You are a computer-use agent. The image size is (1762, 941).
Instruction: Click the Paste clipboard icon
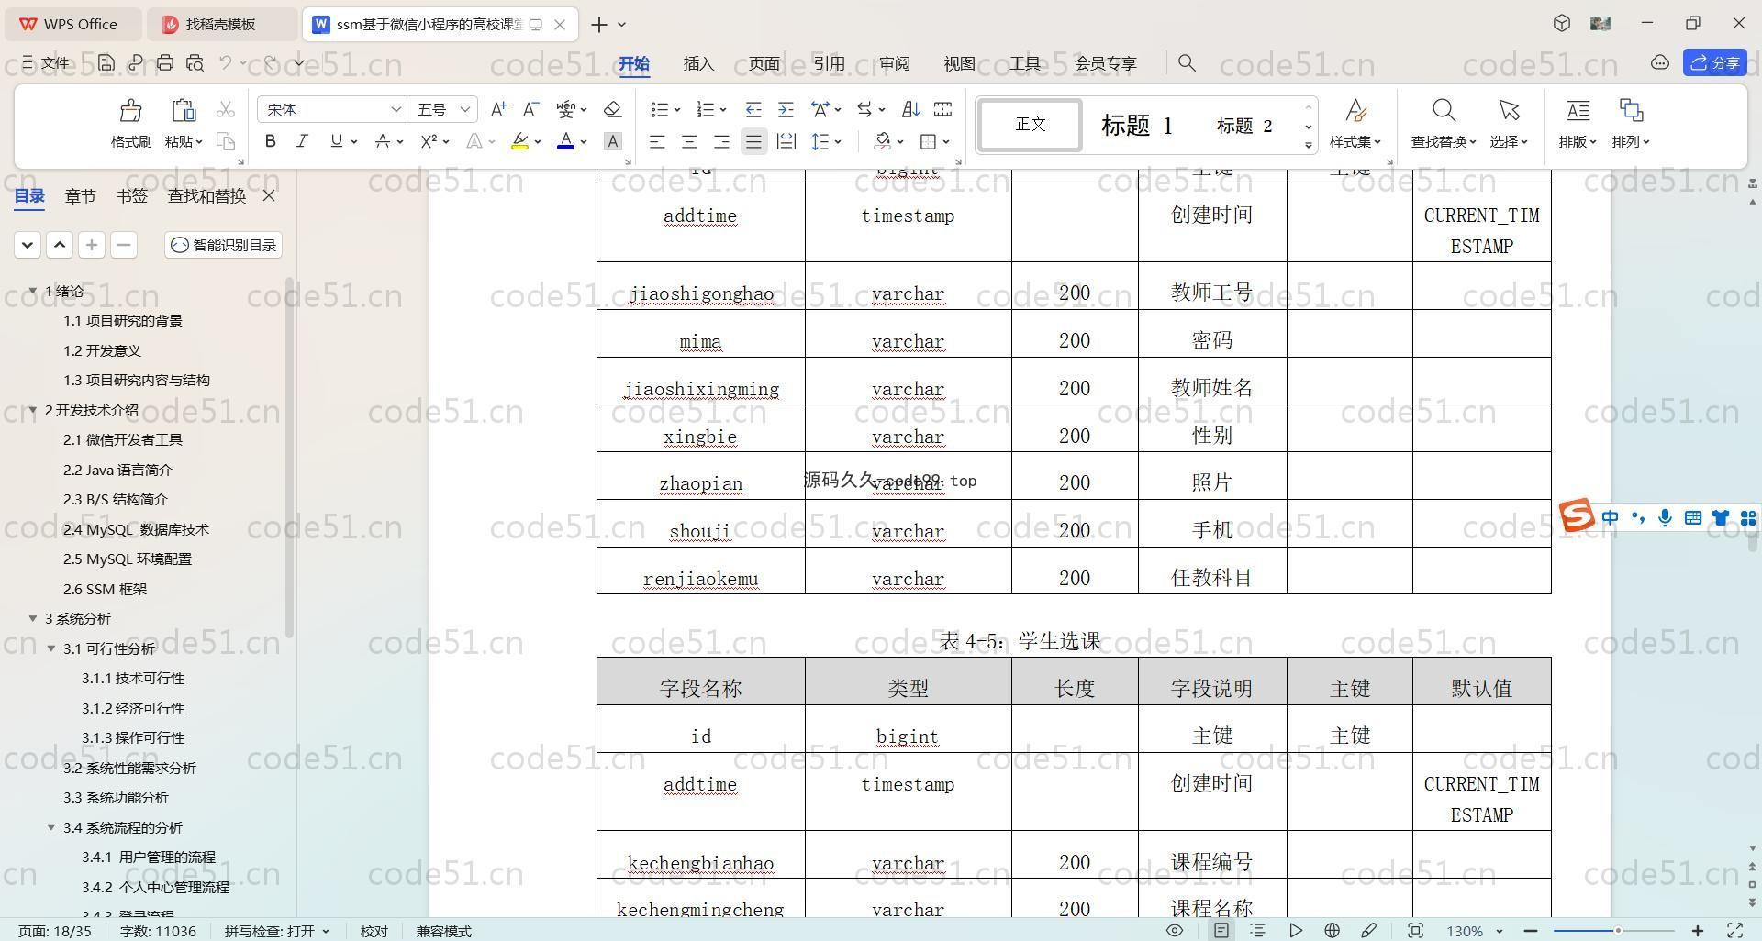(x=184, y=111)
